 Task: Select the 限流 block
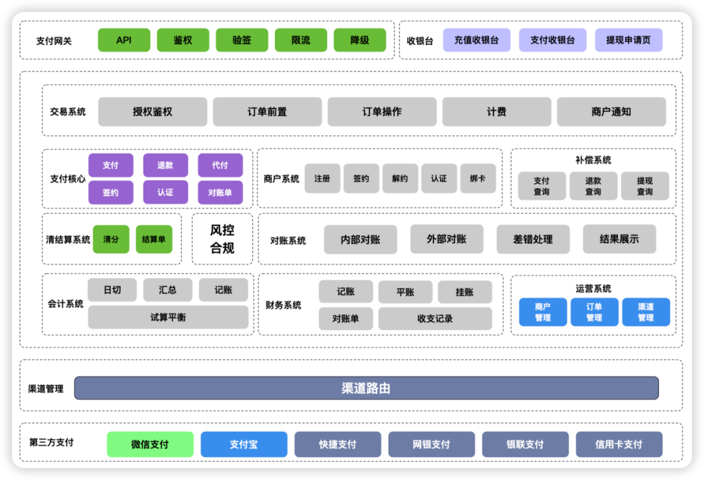tap(301, 40)
